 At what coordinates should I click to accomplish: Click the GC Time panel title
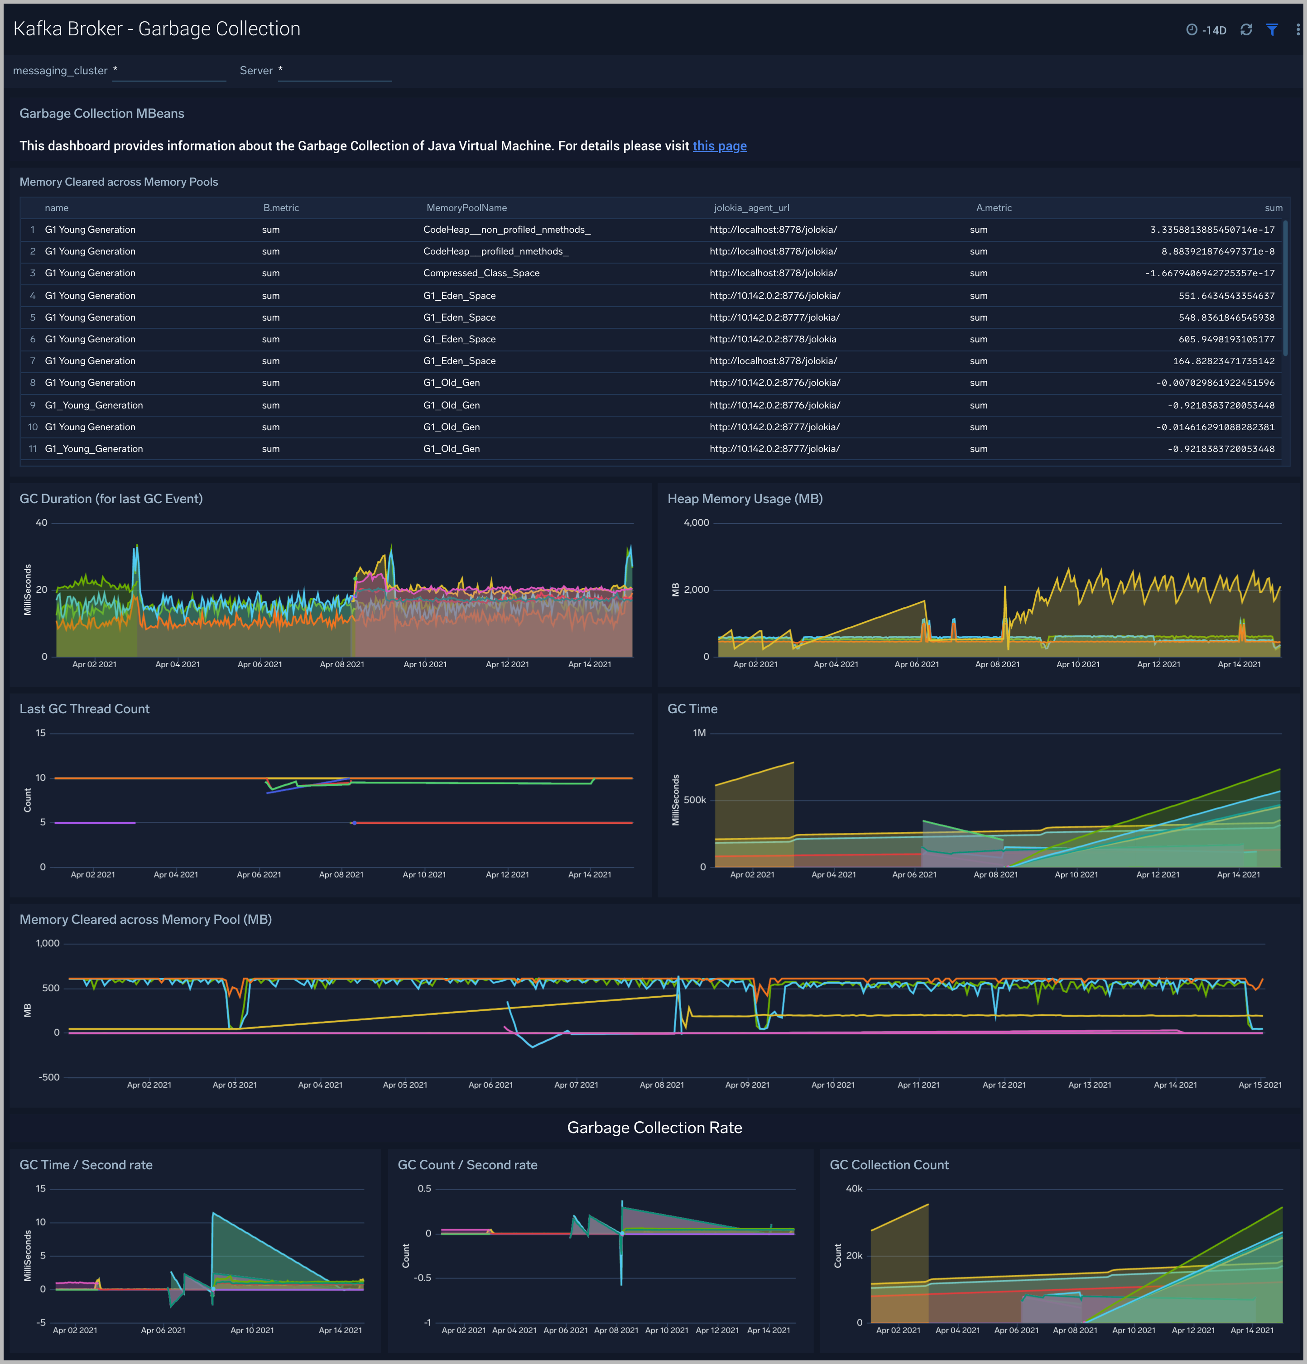pos(692,709)
